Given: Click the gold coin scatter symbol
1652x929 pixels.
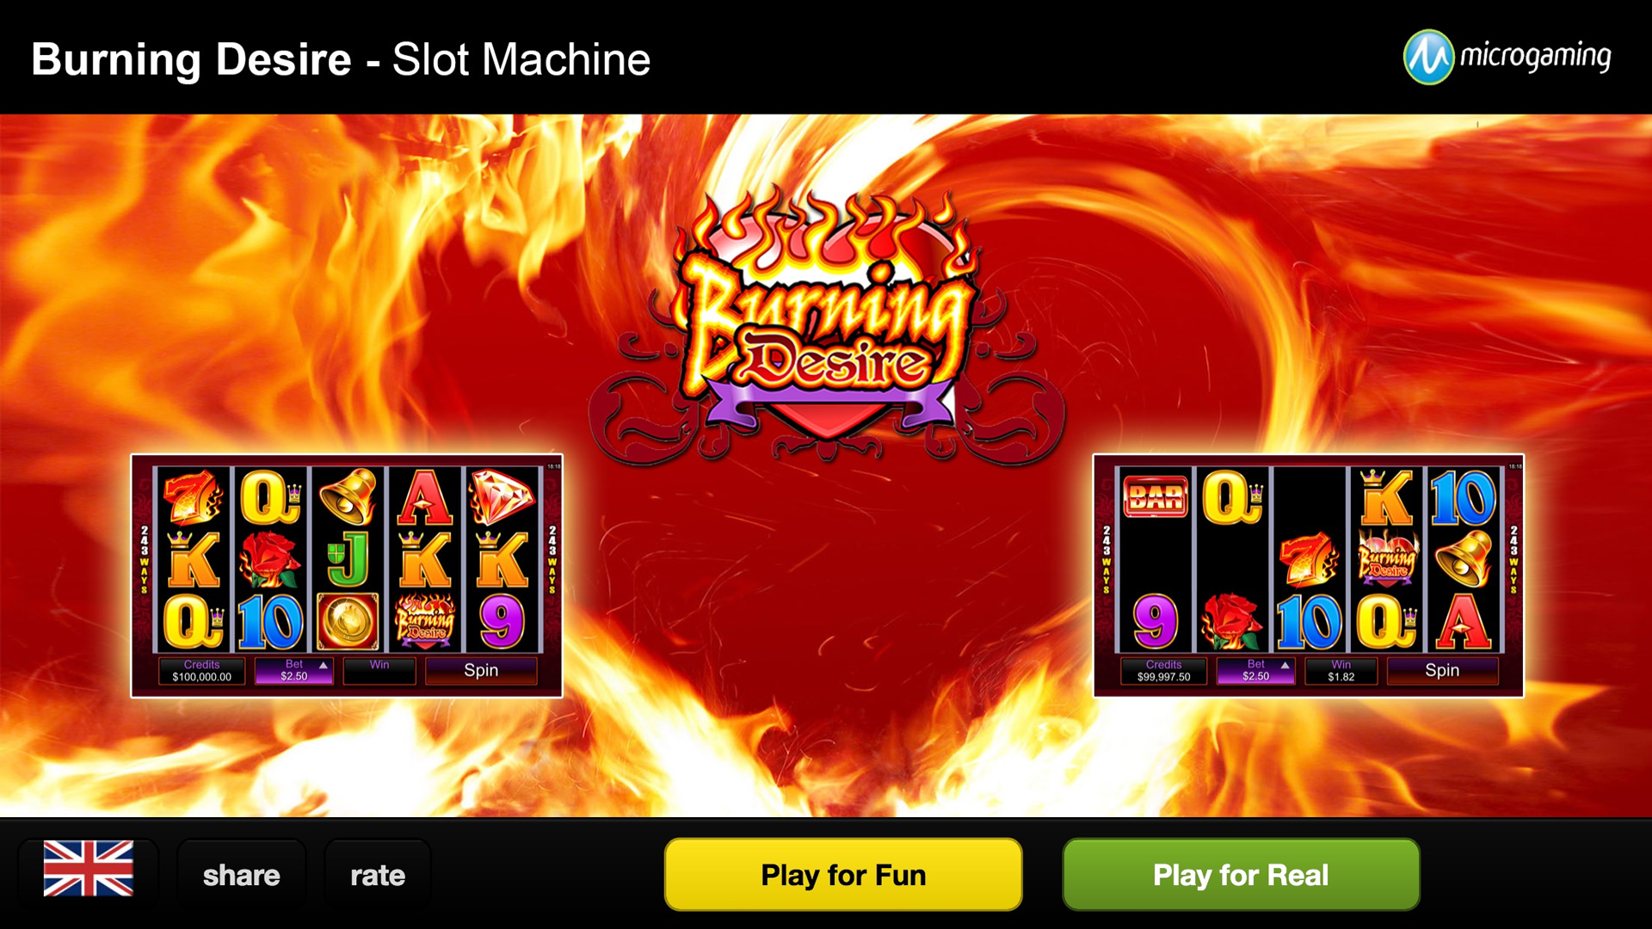Looking at the screenshot, I should point(348,620).
